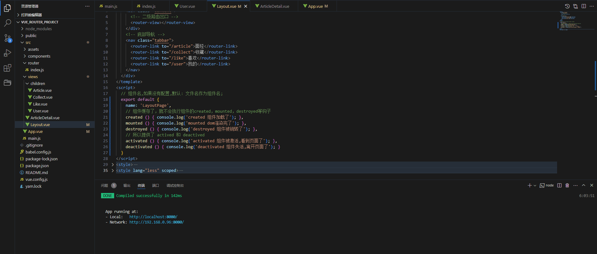Maximize the terminal panel size
The image size is (597, 254).
coord(584,185)
